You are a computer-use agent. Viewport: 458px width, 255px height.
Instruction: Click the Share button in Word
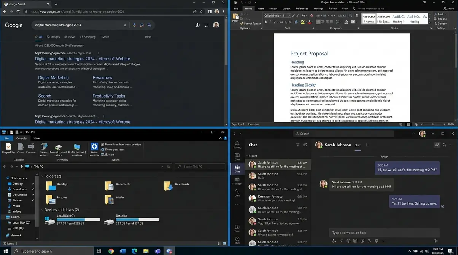(x=448, y=8)
